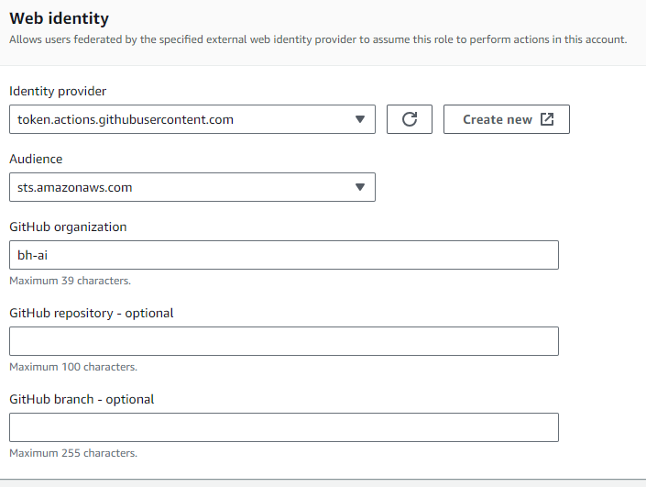
Task: Click the Web identity heading
Action: point(58,18)
